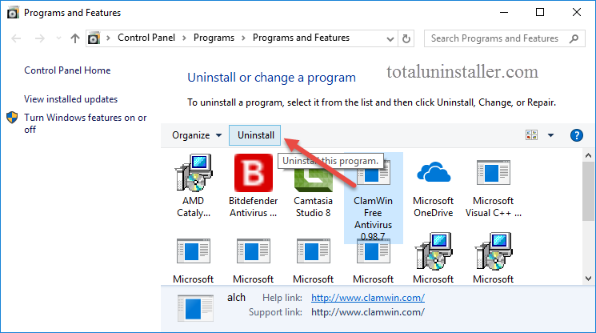Click the change view icon
596x333 pixels.
pyautogui.click(x=531, y=135)
